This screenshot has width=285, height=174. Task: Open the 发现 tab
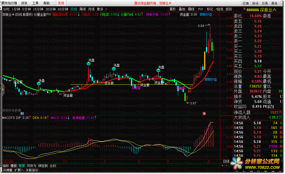pyautogui.click(x=61, y=3)
